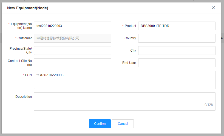Click the disabled Customer field
This screenshot has width=224, height=136.
[x=73, y=38]
